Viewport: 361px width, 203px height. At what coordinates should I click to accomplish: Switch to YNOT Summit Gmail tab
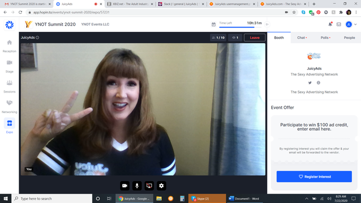pyautogui.click(x=28, y=4)
